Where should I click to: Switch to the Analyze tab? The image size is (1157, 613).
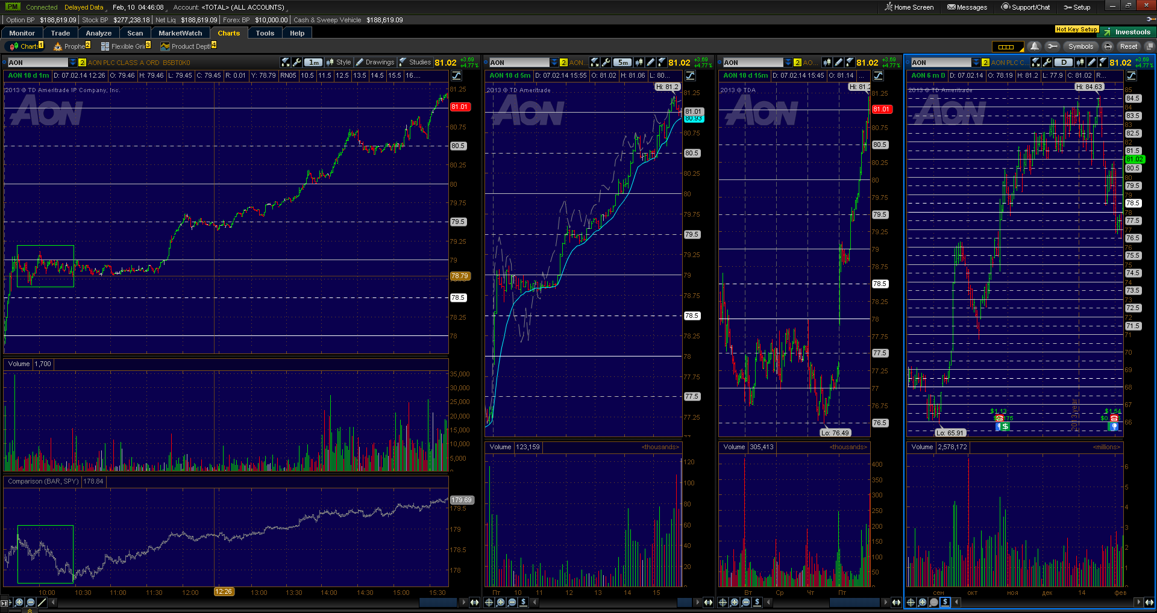point(99,33)
